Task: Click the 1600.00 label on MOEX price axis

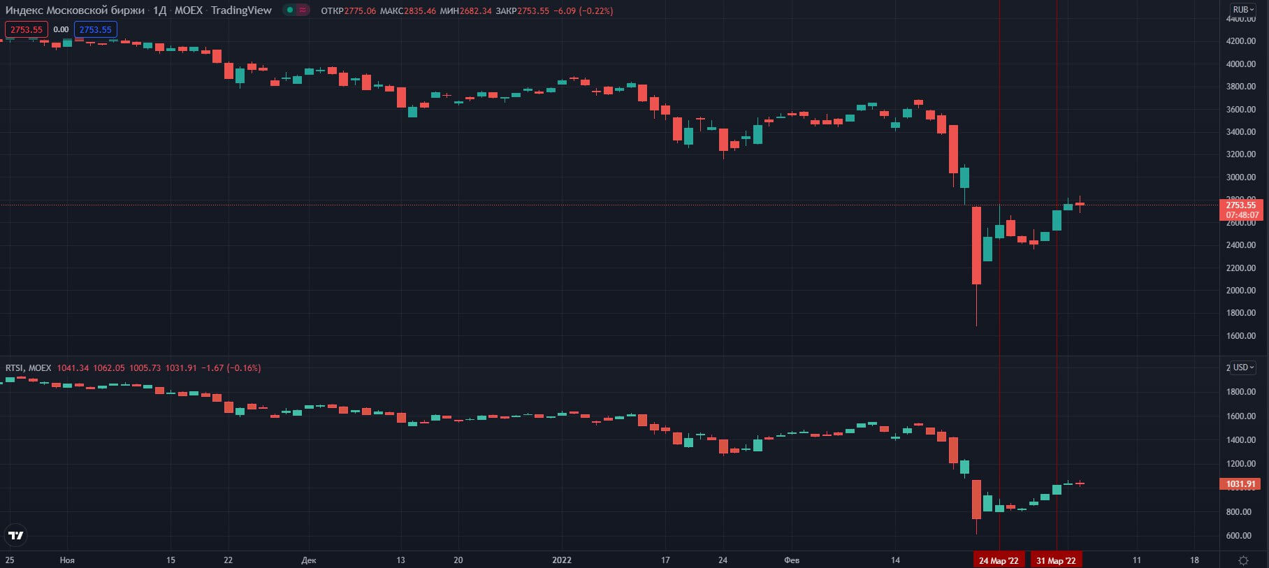Action: pos(1241,336)
